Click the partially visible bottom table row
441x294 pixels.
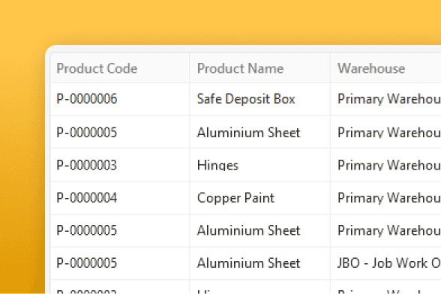click(246, 287)
